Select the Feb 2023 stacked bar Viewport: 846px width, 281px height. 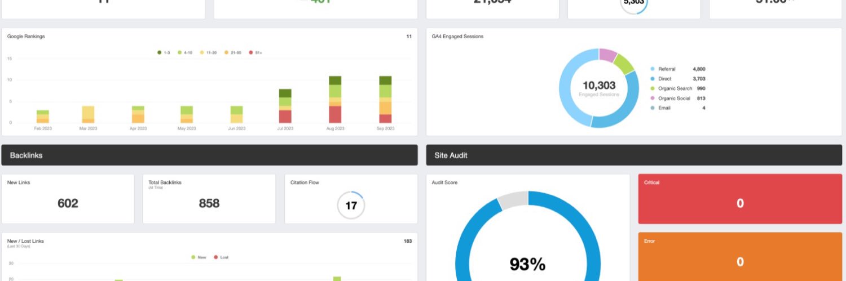(x=43, y=117)
